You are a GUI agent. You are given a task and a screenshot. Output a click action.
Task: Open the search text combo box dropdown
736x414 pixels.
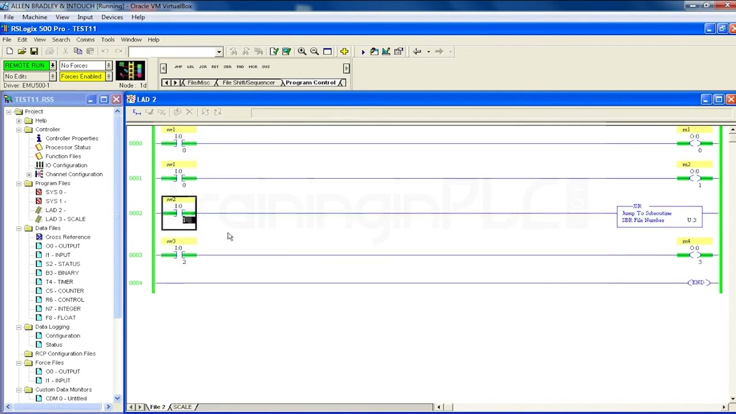pos(218,52)
